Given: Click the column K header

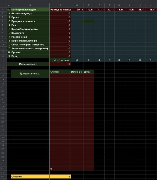Looking at the screenshot, I should pos(150,5).
